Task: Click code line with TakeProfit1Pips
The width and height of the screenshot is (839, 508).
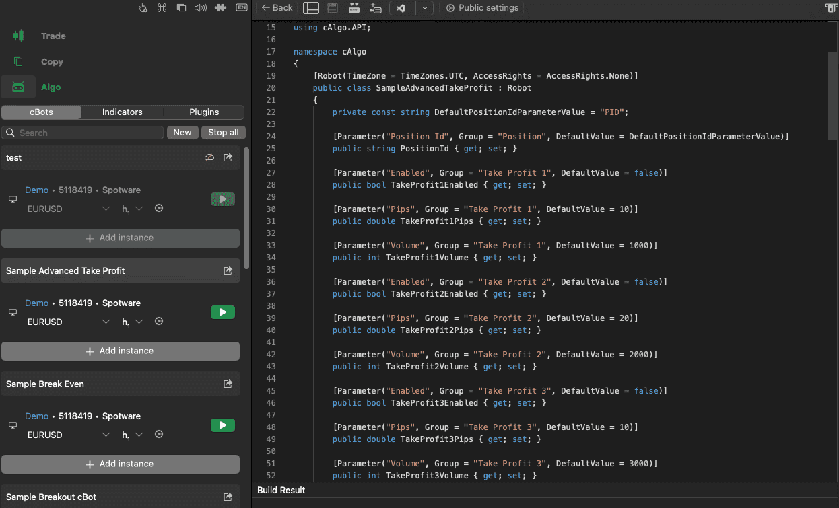Action: tap(438, 221)
